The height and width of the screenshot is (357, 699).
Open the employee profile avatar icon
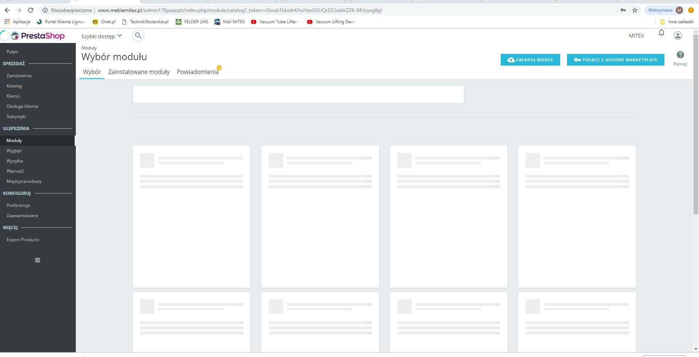[x=678, y=35]
